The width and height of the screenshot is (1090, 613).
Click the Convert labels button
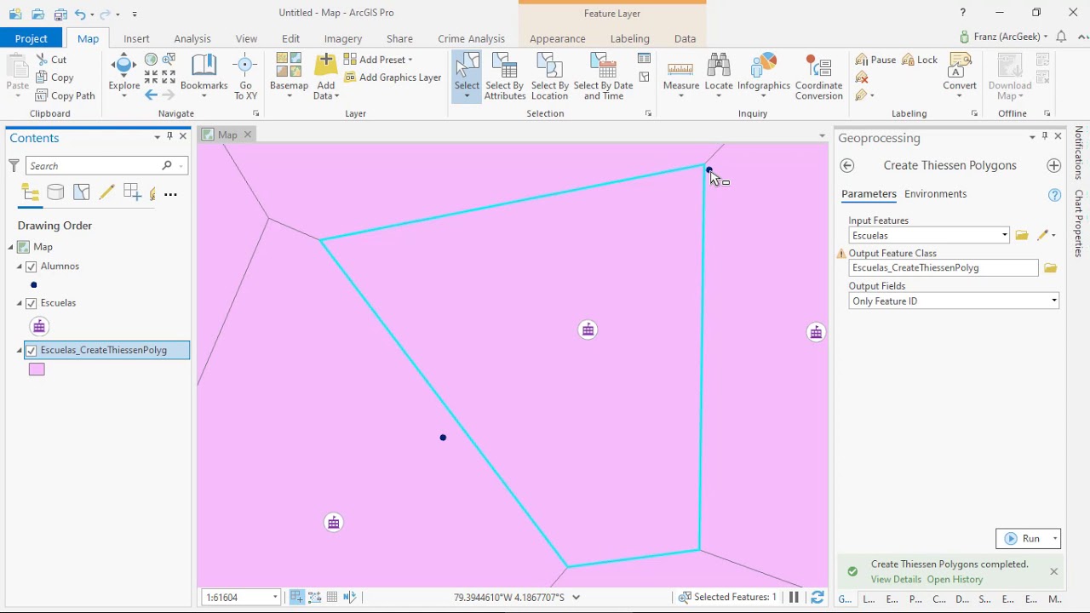click(960, 75)
